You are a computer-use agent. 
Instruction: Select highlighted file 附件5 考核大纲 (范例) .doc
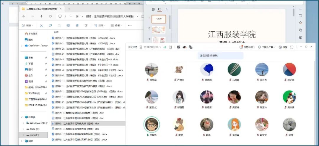pos(88,124)
